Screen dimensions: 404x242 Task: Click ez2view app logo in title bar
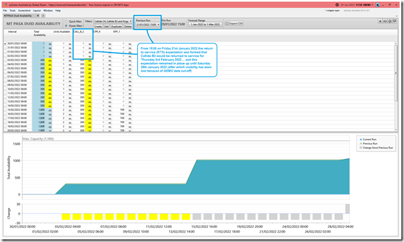[x=5, y=5]
